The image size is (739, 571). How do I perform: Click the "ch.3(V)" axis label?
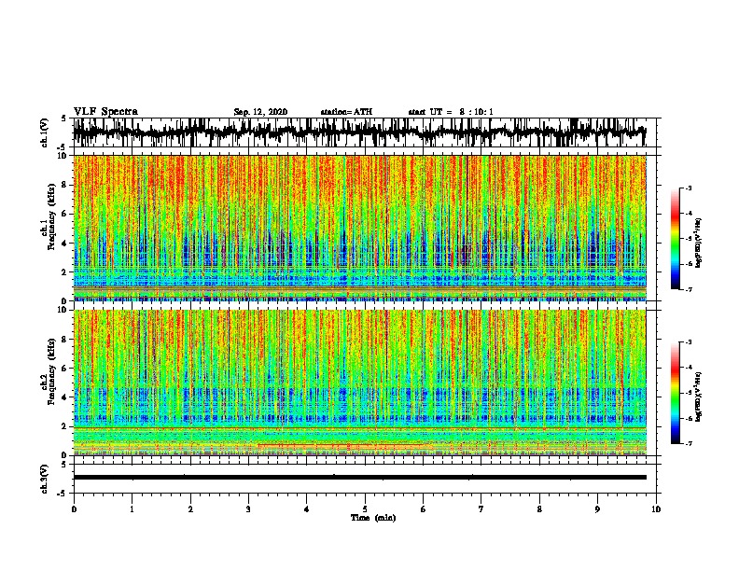[x=45, y=480]
